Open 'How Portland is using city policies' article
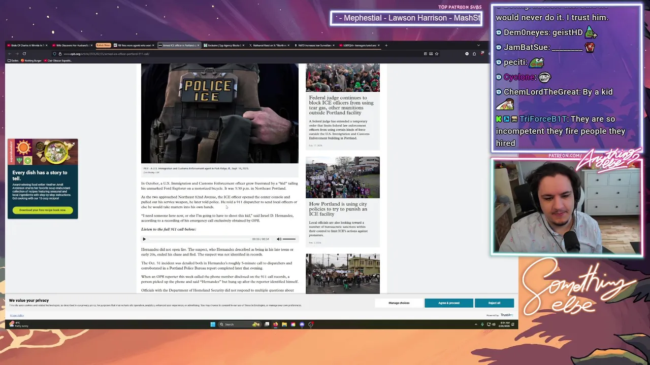Image resolution: width=650 pixels, height=365 pixels. (338, 209)
